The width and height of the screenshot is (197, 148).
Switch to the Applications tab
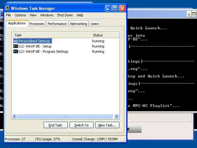point(17,23)
